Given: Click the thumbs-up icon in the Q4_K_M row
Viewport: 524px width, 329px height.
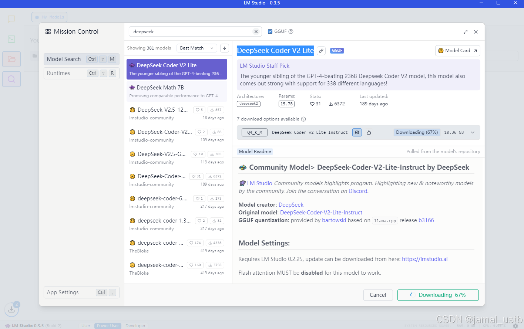Looking at the screenshot, I should [369, 132].
